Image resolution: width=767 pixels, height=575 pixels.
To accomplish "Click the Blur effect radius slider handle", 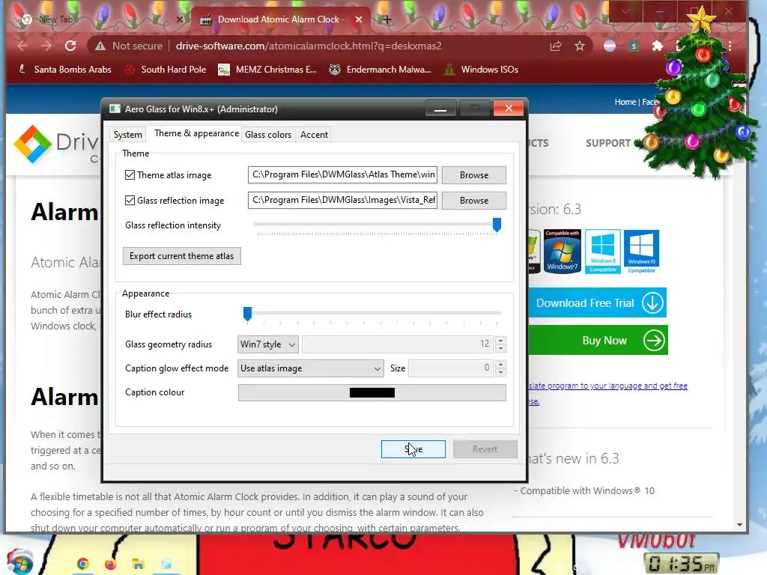I will (x=247, y=314).
